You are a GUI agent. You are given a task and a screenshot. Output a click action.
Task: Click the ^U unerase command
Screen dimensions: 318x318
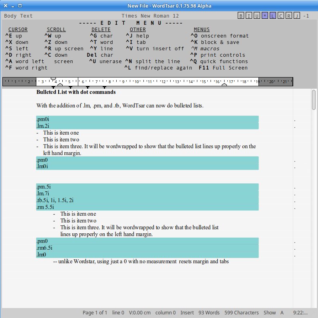click(x=105, y=62)
